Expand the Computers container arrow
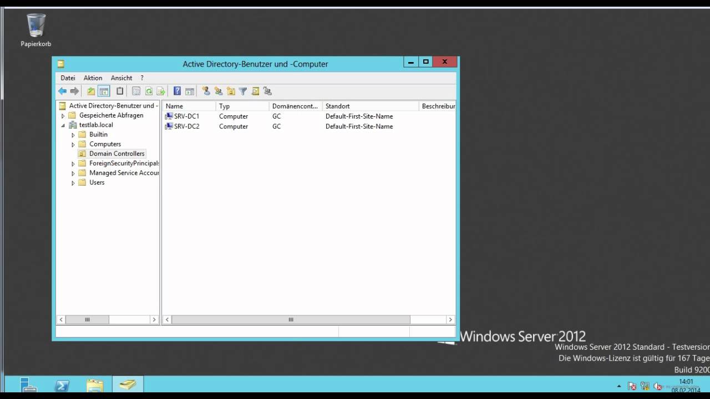This screenshot has width=710, height=399. (x=73, y=145)
